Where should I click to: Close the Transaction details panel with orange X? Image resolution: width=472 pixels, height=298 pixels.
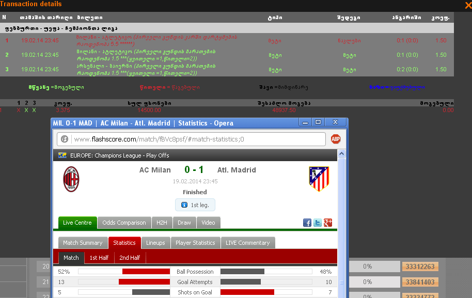[468, 5]
